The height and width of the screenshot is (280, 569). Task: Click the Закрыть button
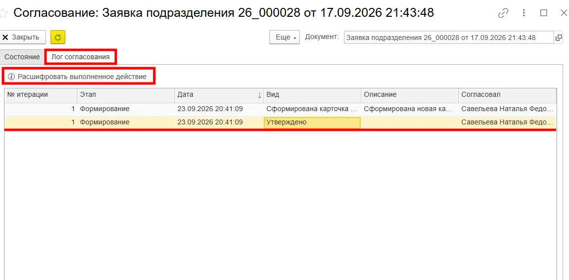pos(23,37)
